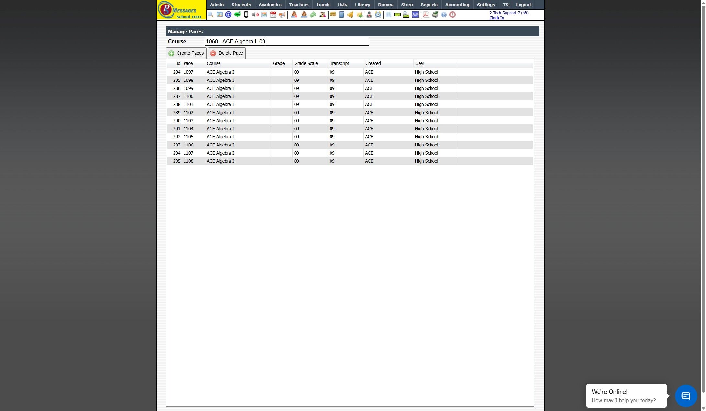Click the megaphone announcement icon
This screenshot has width=706, height=411.
pyautogui.click(x=282, y=15)
